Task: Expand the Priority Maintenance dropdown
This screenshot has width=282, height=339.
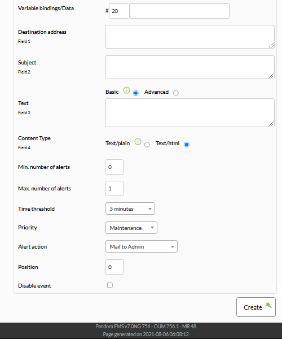Action: (x=131, y=228)
